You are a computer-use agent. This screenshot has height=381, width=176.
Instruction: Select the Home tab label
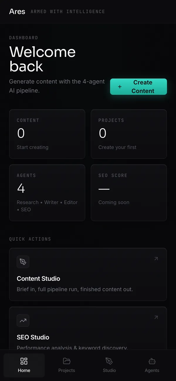24,370
